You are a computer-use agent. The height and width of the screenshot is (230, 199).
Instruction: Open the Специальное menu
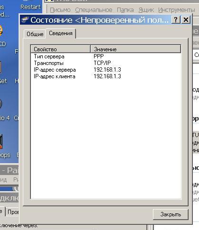94,10
